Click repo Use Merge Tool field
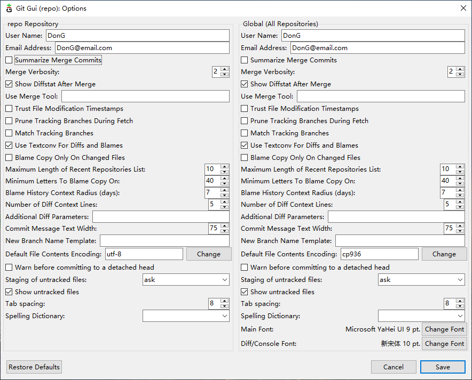This screenshot has height=380, width=472. coord(145,96)
